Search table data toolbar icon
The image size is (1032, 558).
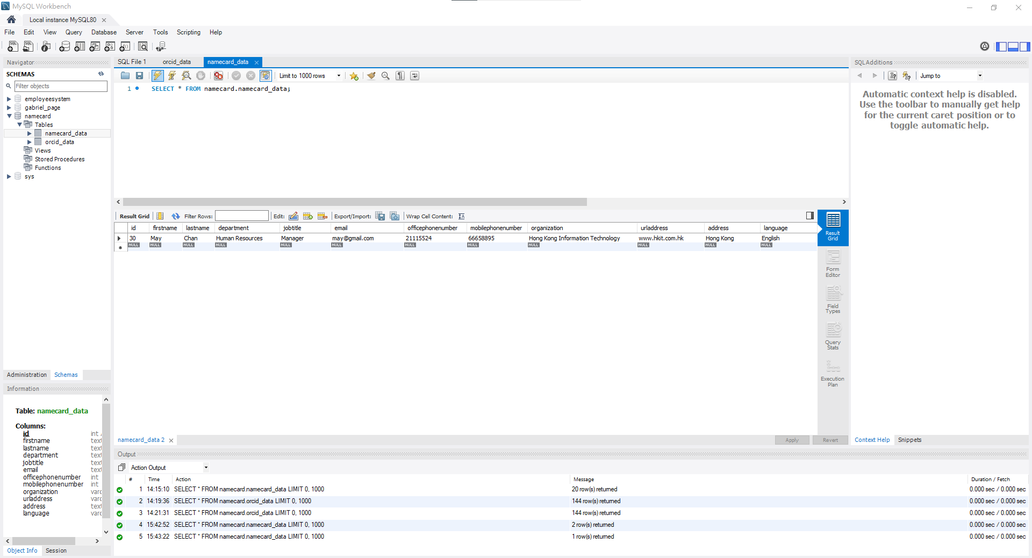pos(143,47)
